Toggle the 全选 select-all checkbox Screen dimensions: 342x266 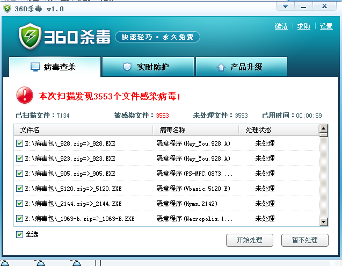pos(19,234)
